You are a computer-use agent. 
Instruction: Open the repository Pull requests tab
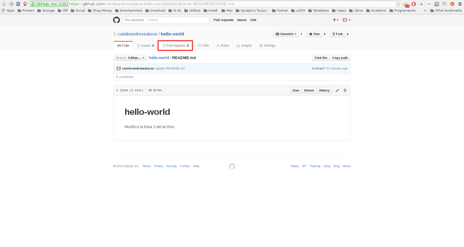[176, 46]
